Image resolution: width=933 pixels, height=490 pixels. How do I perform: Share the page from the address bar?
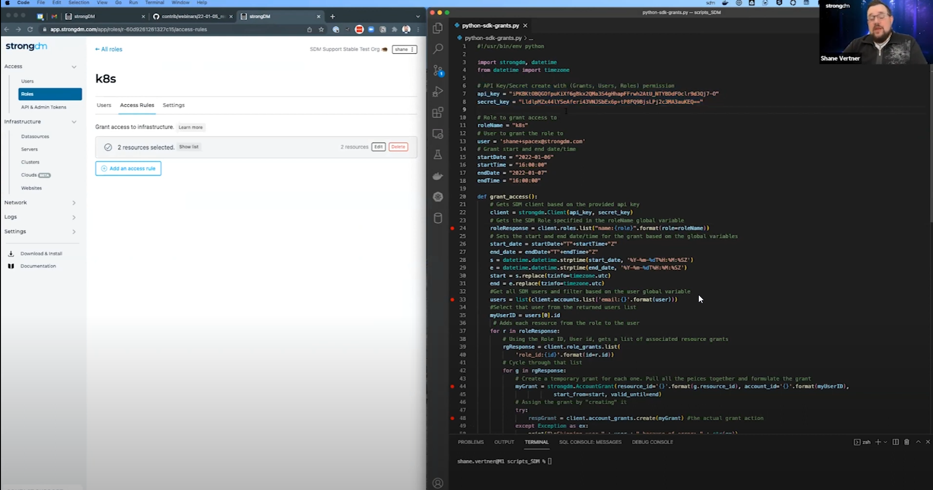click(309, 29)
